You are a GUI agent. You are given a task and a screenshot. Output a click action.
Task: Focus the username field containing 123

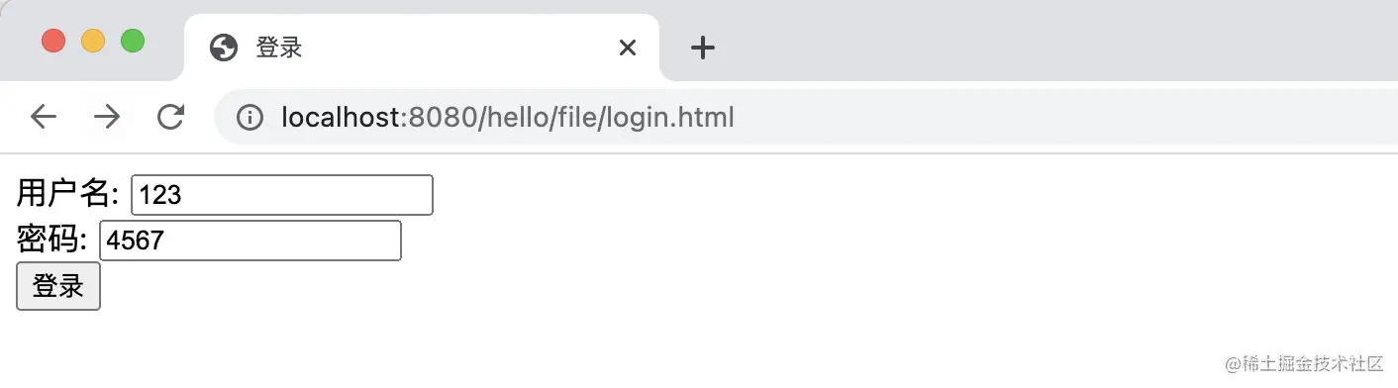coord(282,195)
